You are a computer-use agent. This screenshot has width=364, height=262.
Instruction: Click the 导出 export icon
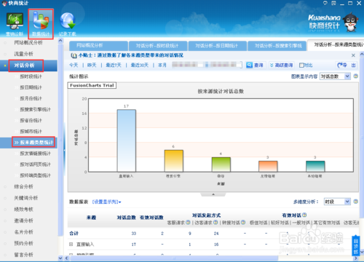coord(347,65)
